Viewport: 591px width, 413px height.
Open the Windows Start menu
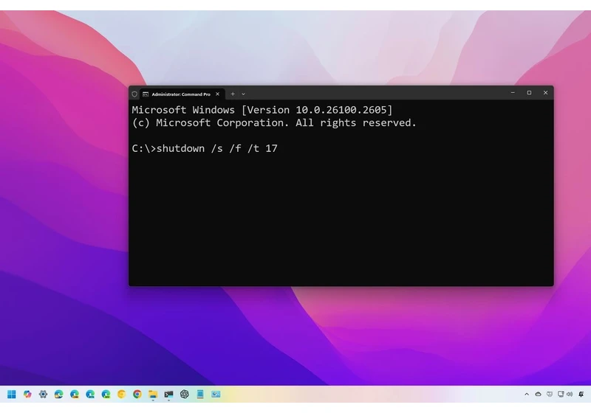12,394
